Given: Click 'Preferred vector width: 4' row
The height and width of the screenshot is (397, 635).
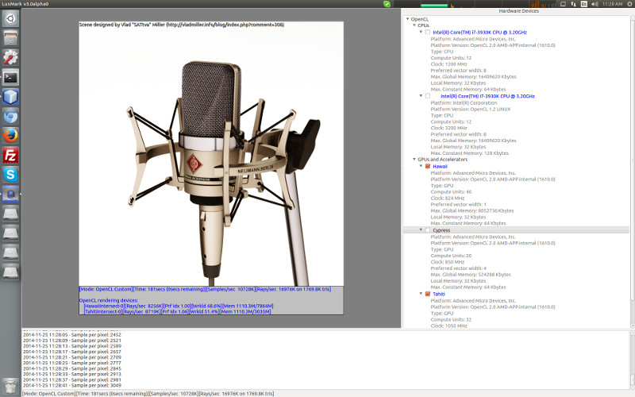Looking at the screenshot, I should coord(459,268).
